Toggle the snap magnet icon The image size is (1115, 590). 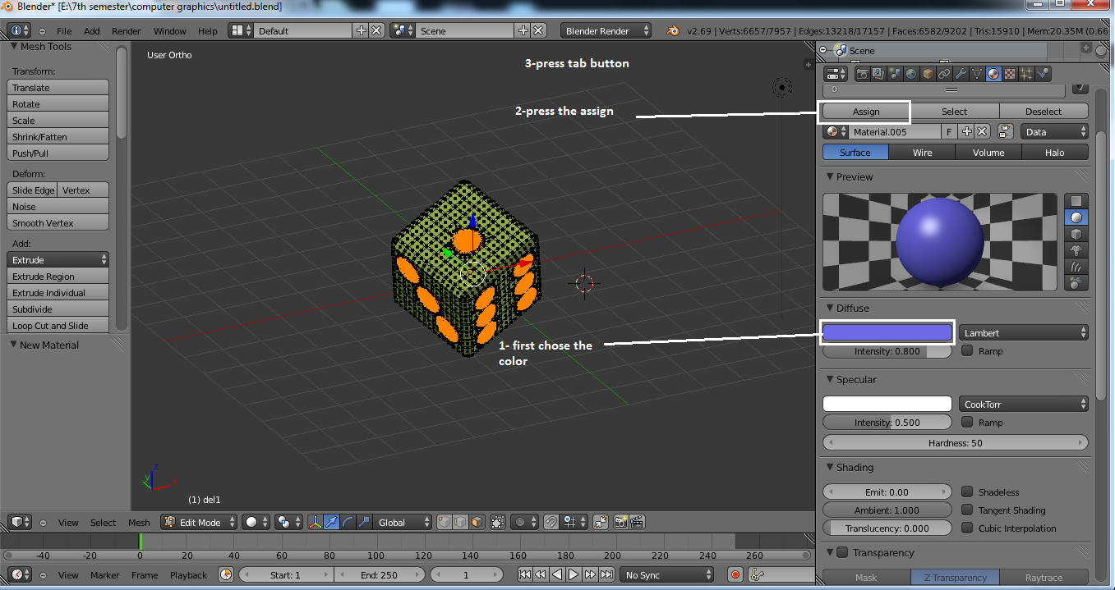pos(551,522)
